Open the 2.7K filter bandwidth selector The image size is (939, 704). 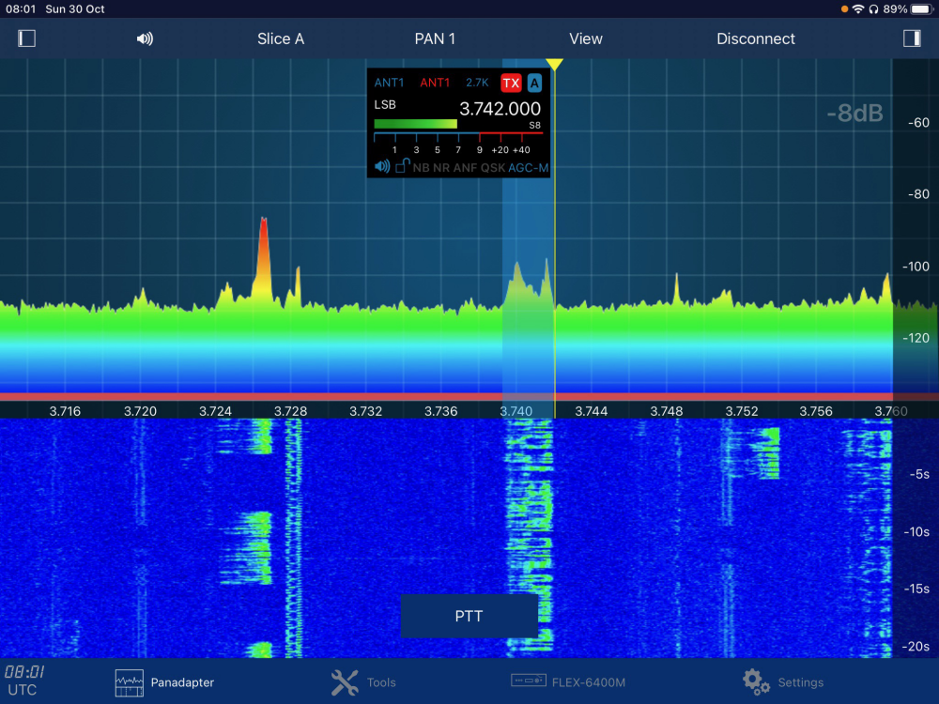(477, 83)
